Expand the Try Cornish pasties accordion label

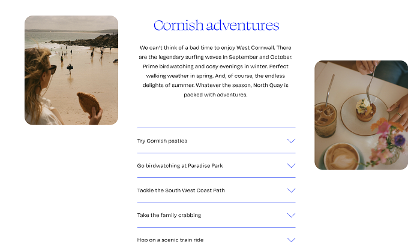click(x=162, y=141)
